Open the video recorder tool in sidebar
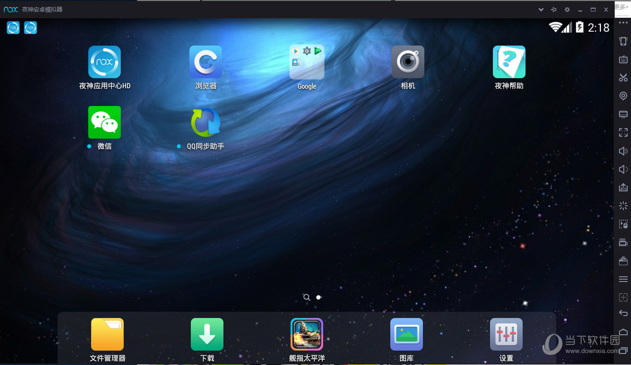Screen dimensions: 631x365 623,242
